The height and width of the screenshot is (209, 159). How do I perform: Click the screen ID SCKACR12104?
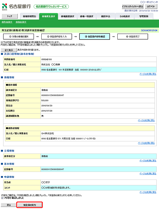click(x=149, y=31)
